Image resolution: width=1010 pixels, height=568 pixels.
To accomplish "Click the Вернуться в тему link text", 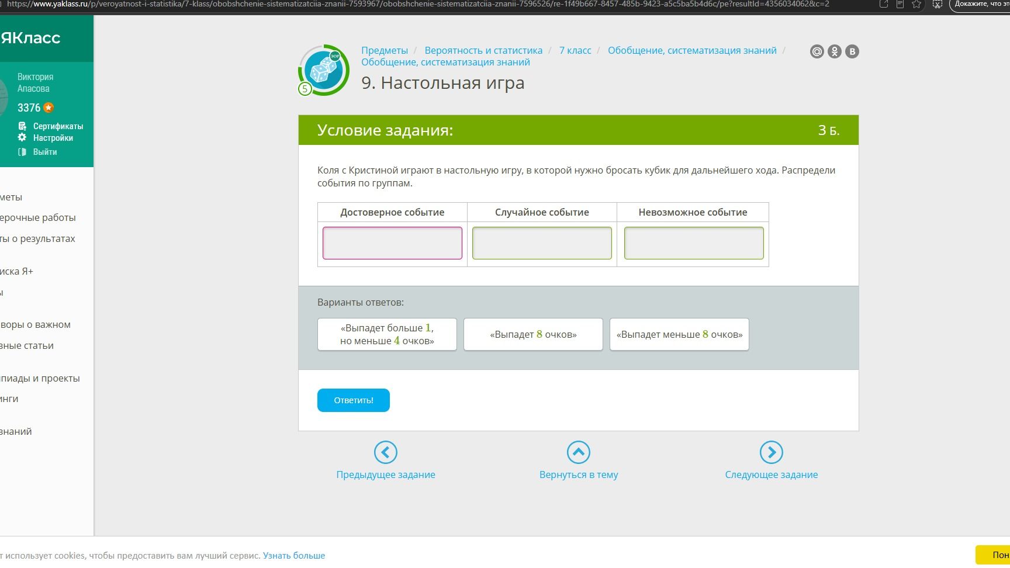I will [579, 475].
